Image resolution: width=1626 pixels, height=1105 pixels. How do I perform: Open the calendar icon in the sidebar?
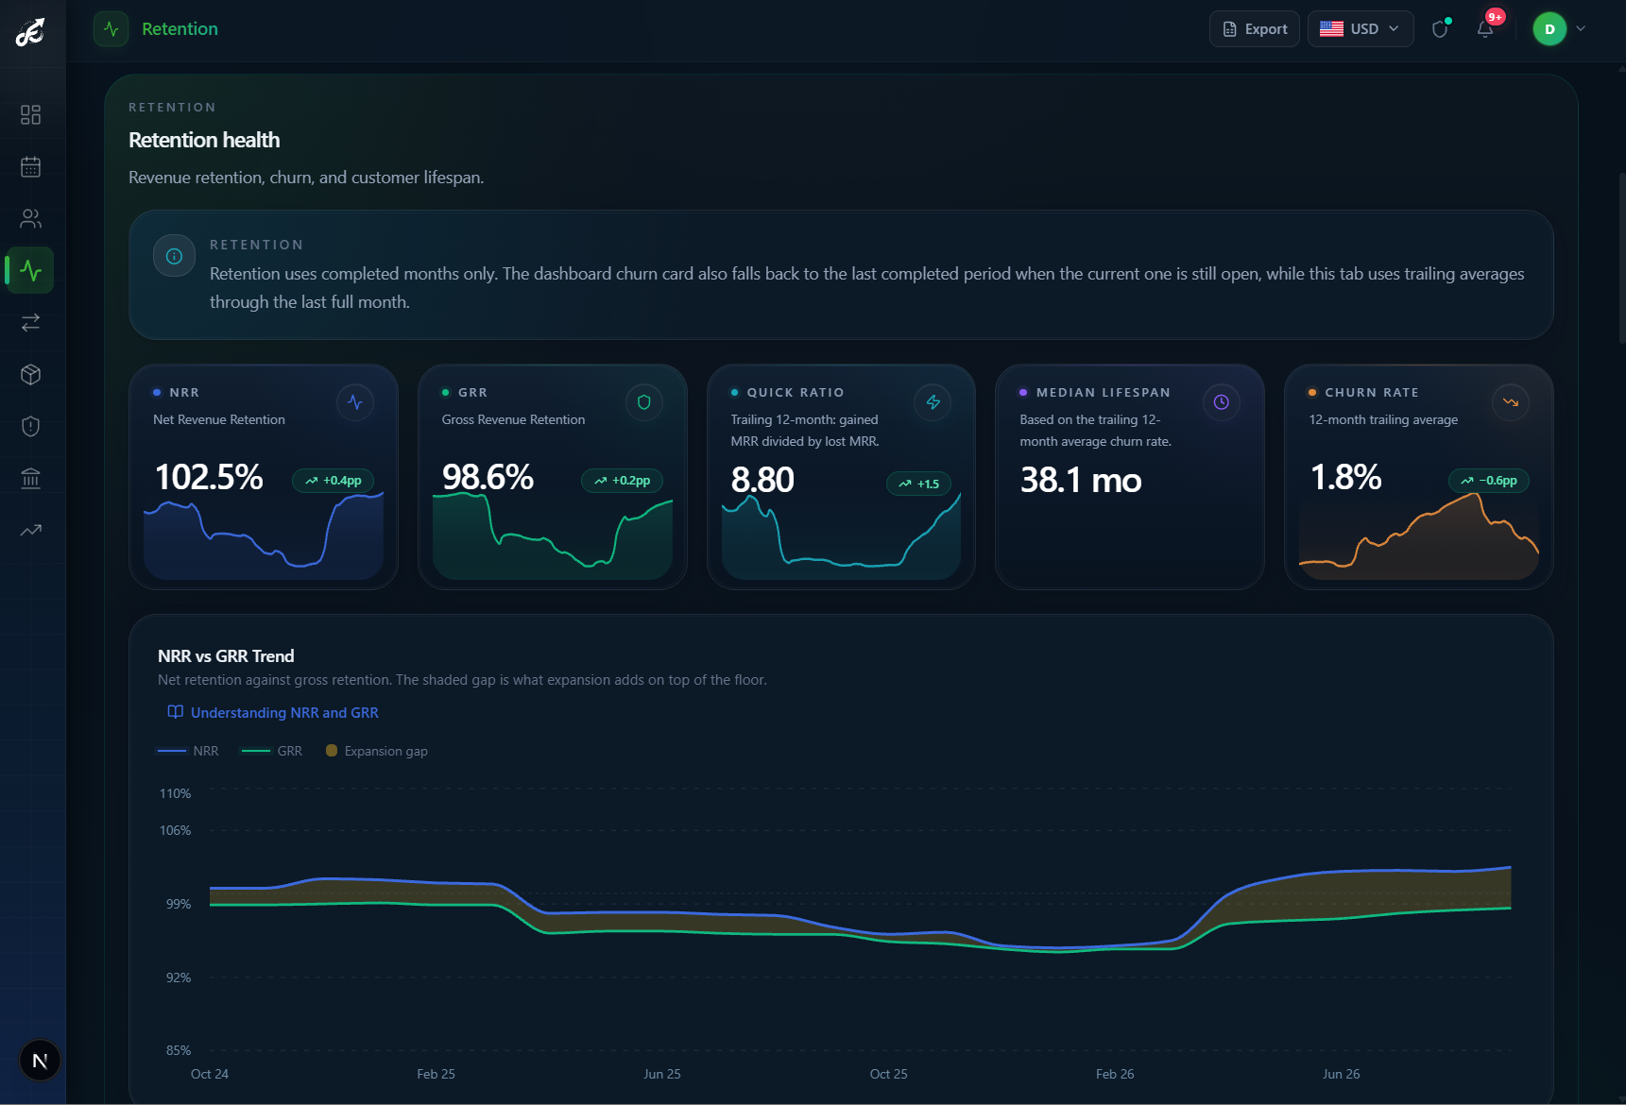(x=30, y=167)
